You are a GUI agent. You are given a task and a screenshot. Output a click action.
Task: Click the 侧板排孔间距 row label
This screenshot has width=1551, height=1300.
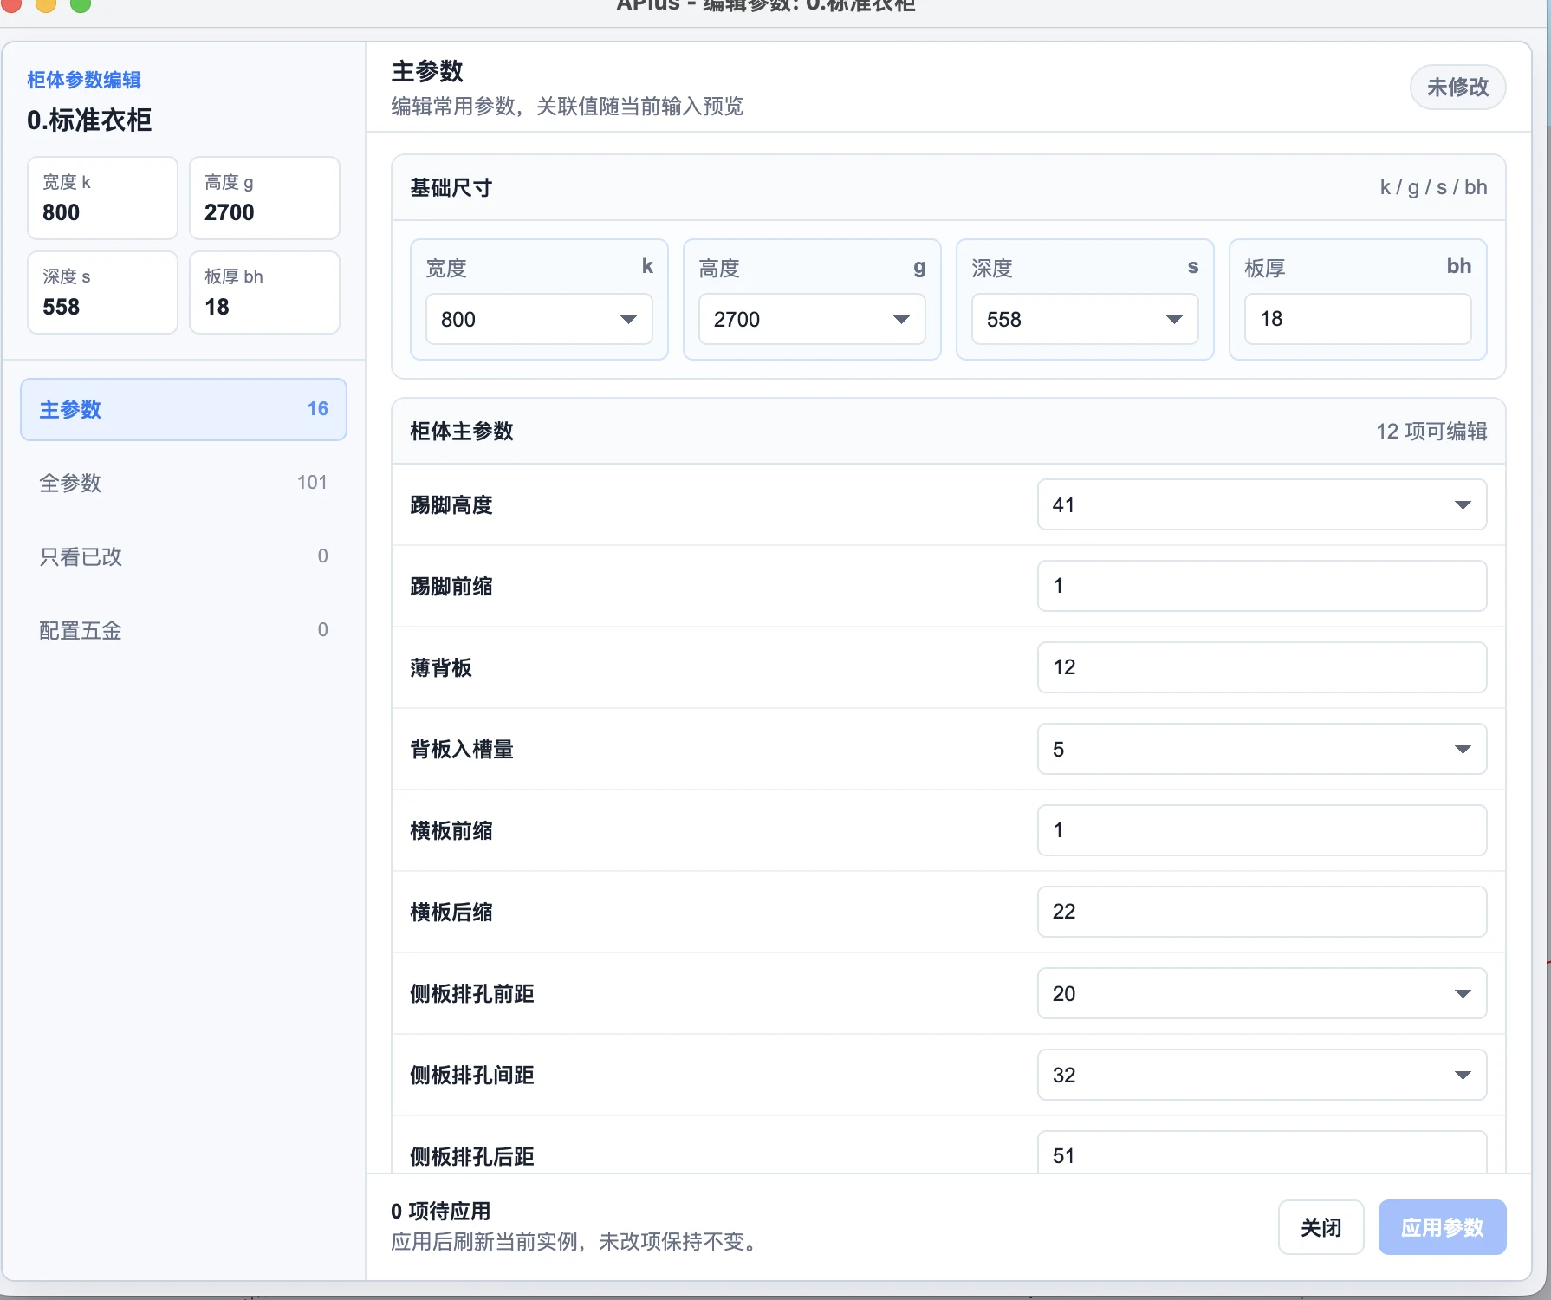472,1076
